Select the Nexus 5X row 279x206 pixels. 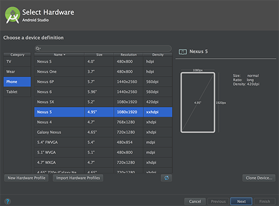pos(103,102)
